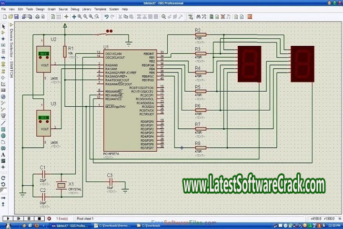Click the Undo arrow in toolbar
Image resolution: width=343 pixels, height=229 pixels.
[x=107, y=17]
